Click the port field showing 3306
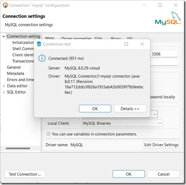 pyautogui.click(x=164, y=54)
